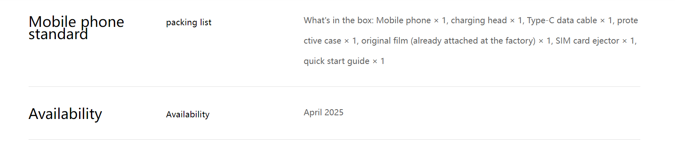Viewport: 675px width, 154px height.
Task: Click the 'Mobile phone standard' section heading
Action: (x=76, y=28)
